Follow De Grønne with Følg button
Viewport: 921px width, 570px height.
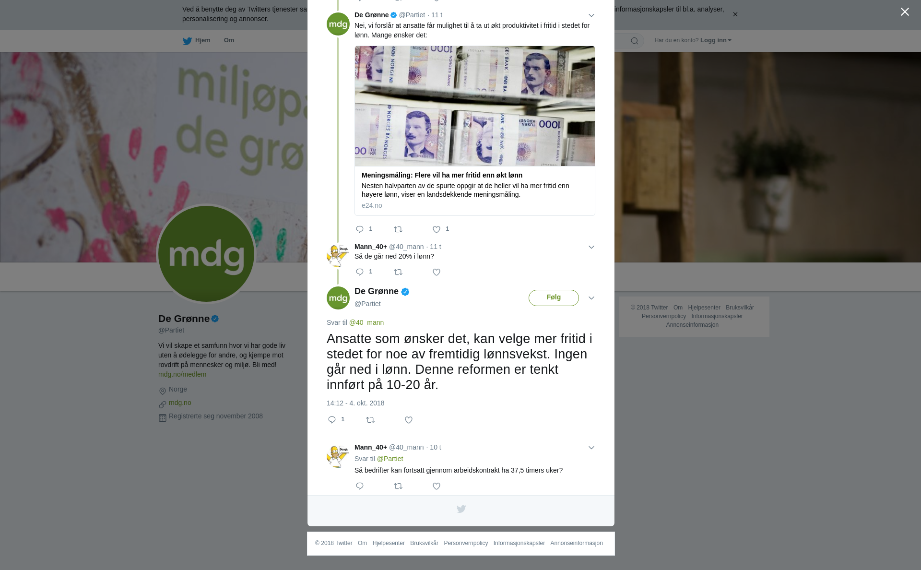click(554, 298)
